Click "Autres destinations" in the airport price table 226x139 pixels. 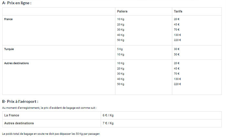click(19, 123)
